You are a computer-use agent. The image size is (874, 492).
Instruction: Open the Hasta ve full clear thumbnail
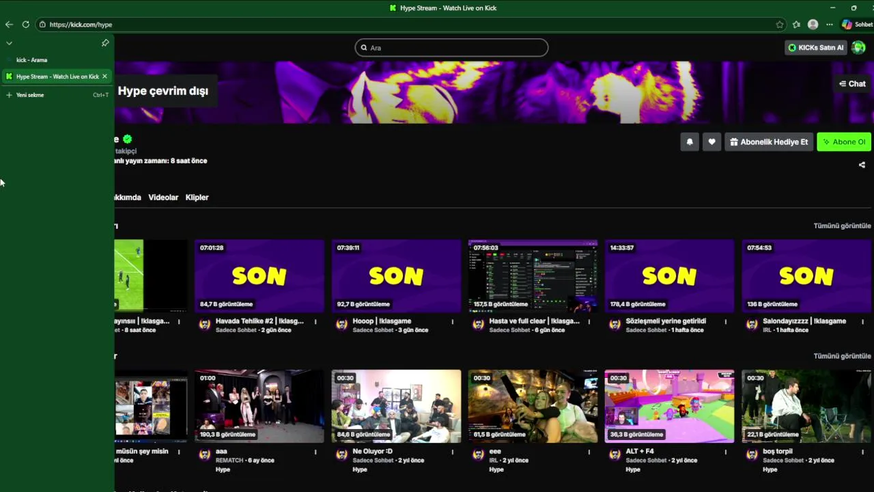coord(533,276)
